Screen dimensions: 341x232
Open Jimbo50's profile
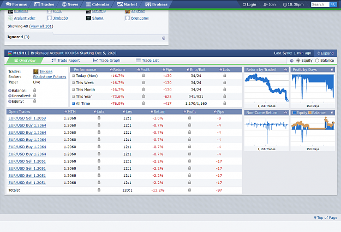tap(61, 18)
